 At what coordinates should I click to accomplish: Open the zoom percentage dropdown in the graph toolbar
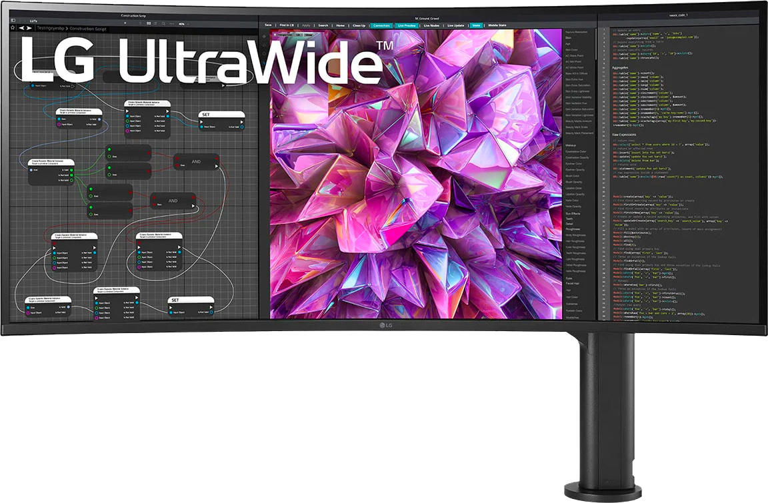(183, 23)
